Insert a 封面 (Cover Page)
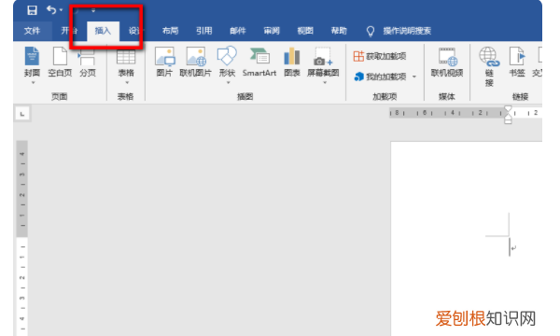 coord(32,62)
